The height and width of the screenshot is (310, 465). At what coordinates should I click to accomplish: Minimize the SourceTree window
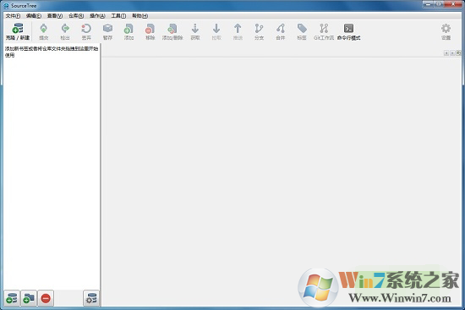429,4
